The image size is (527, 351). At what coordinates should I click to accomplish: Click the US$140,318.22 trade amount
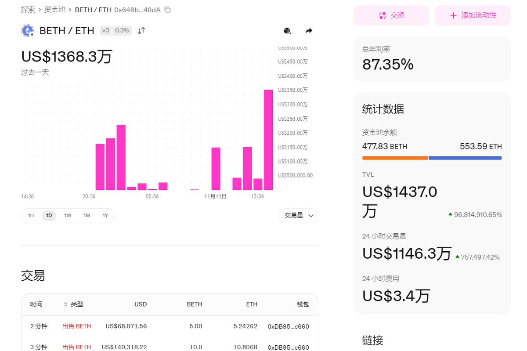(124, 347)
